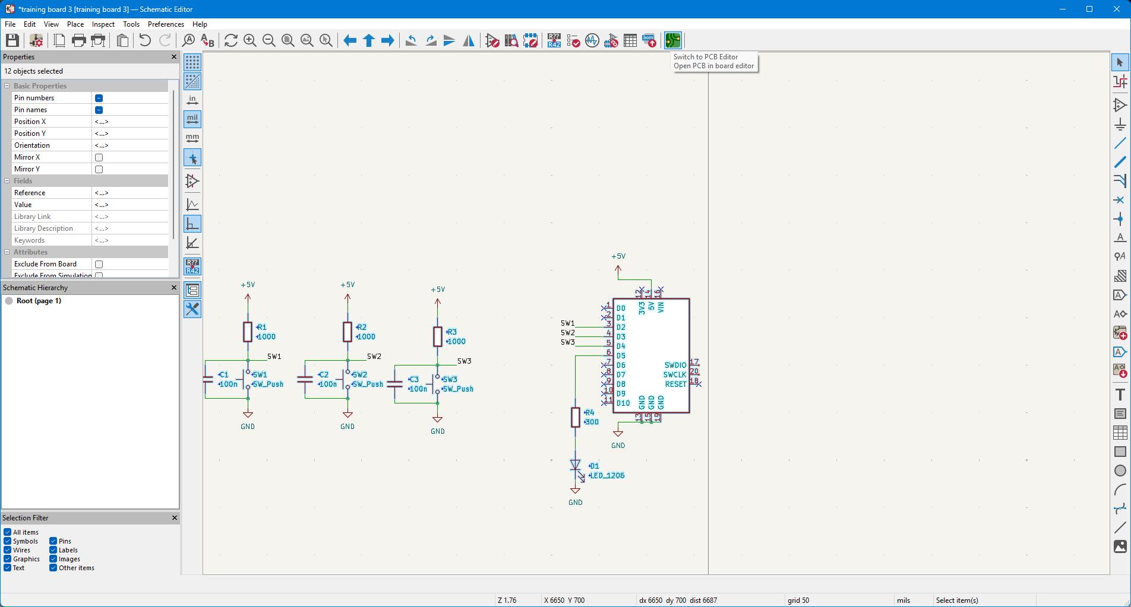1131x607 pixels.
Task: Uncheck the Wires selection filter
Action: pos(7,550)
